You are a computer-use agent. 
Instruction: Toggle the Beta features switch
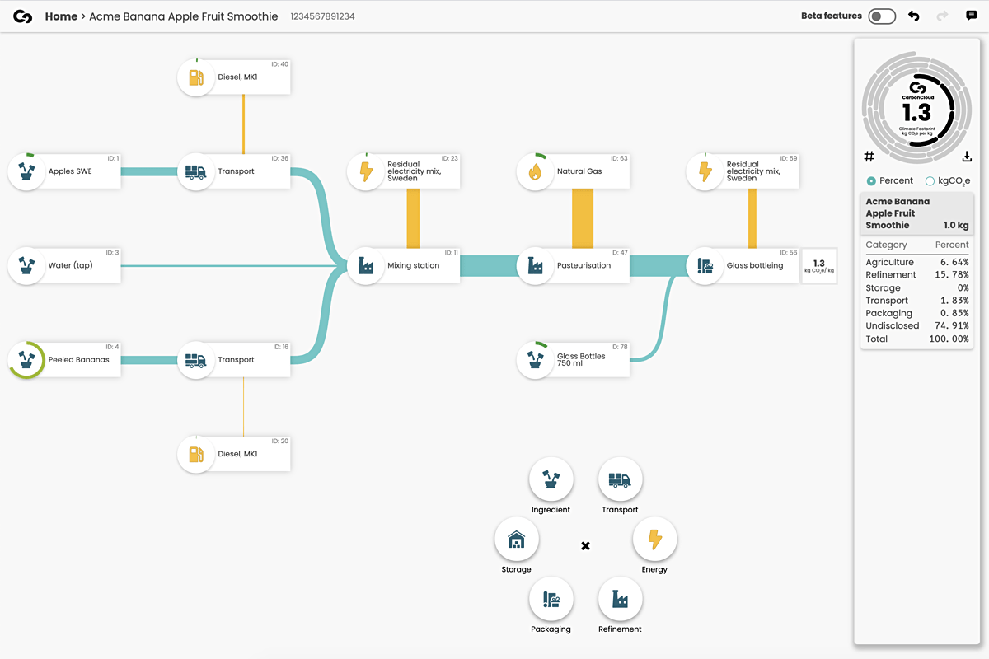[882, 16]
